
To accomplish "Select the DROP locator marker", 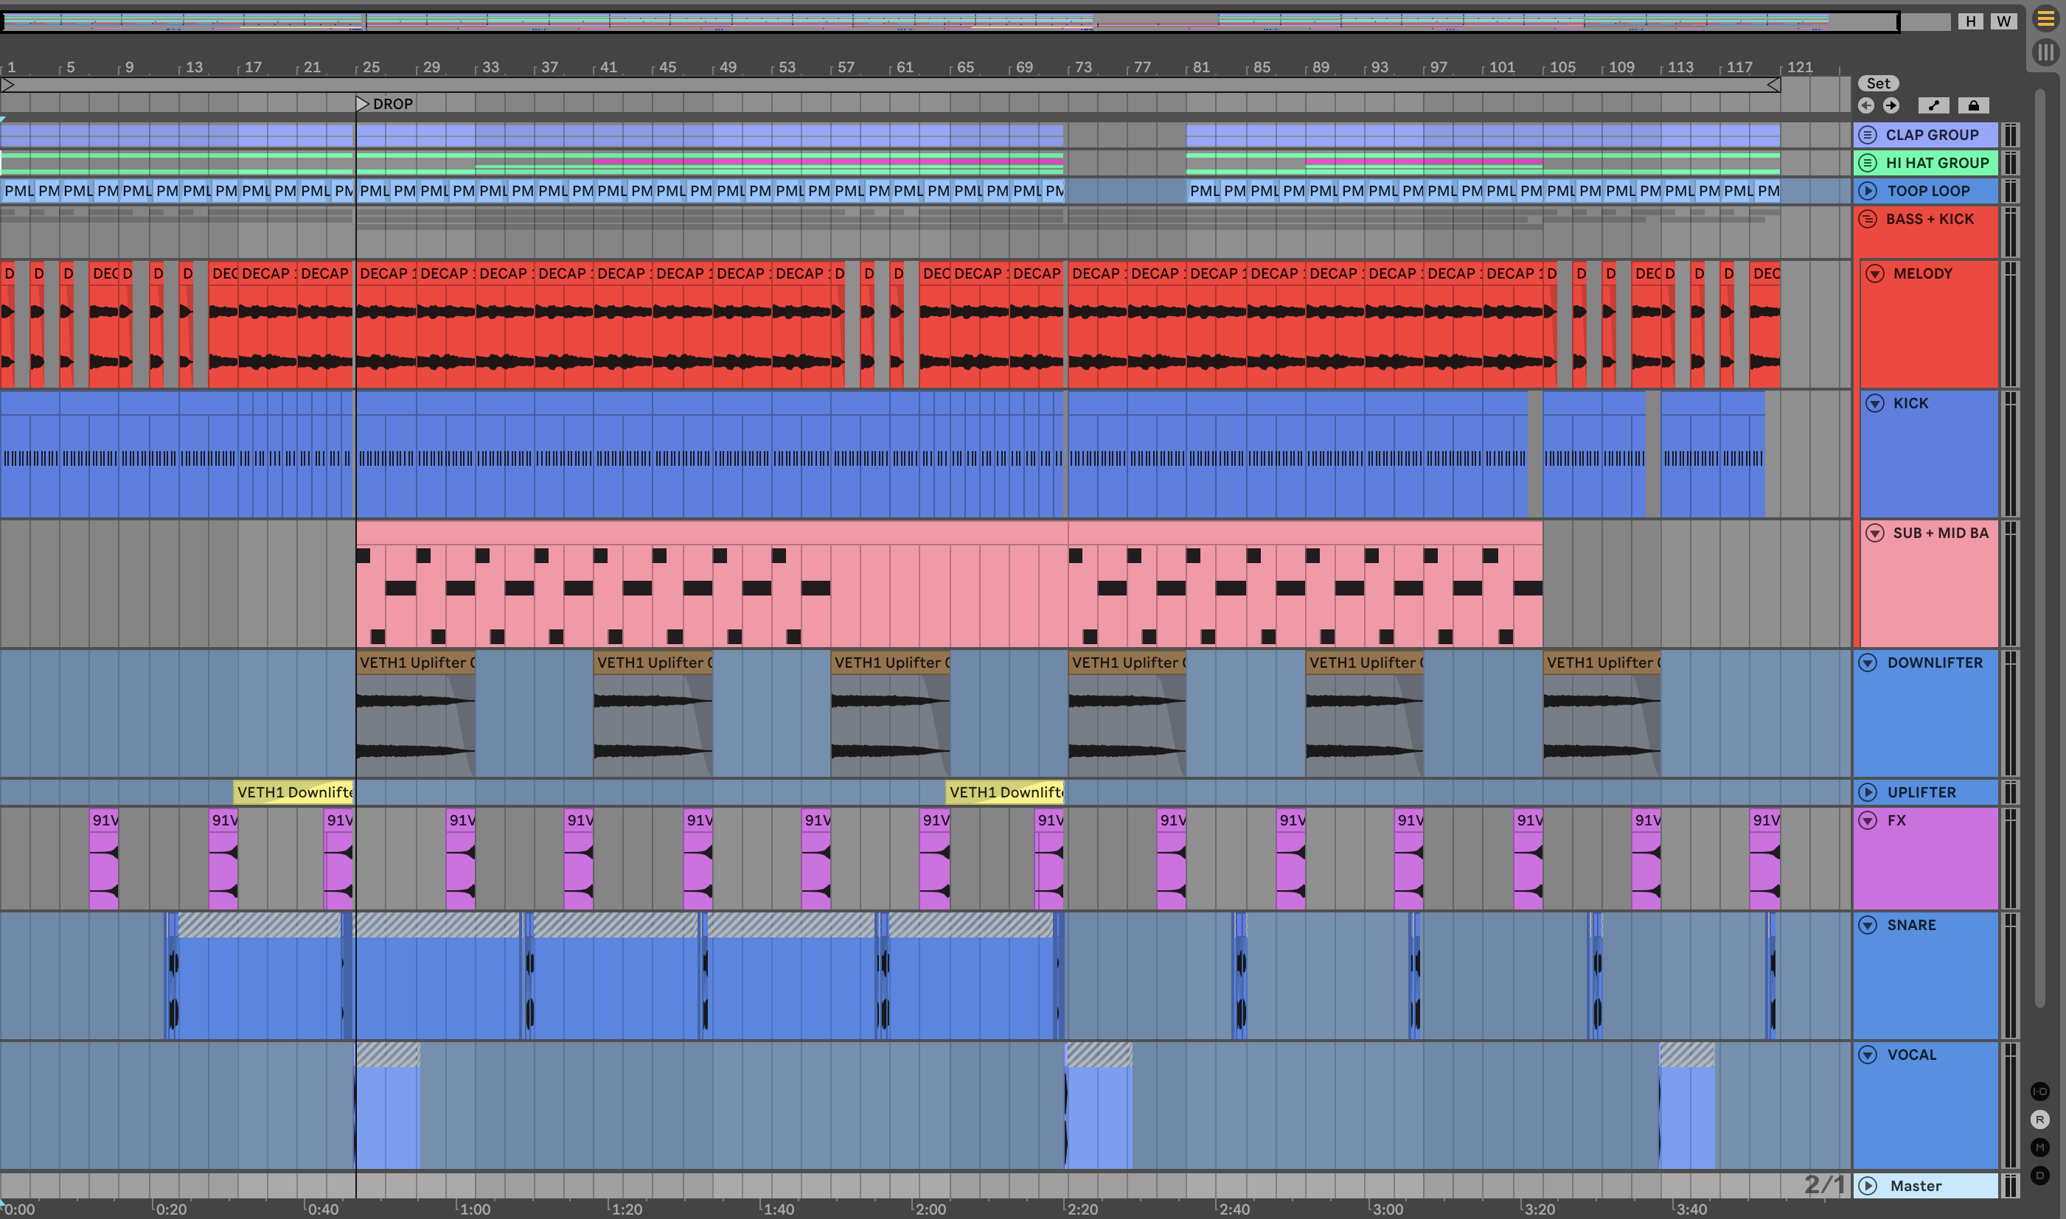I will coord(363,103).
